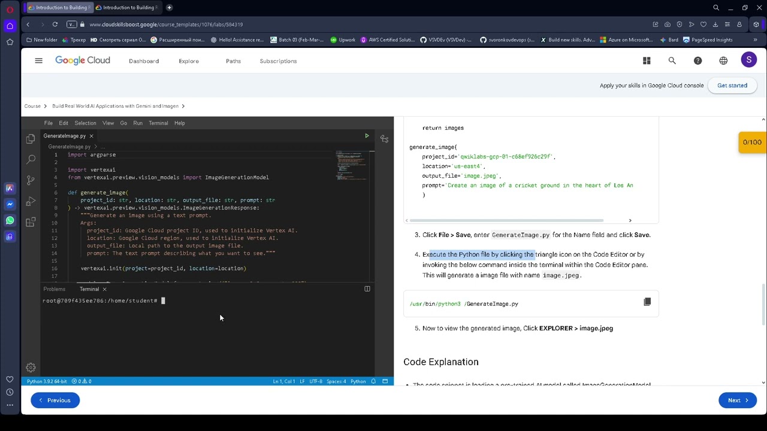The height and width of the screenshot is (431, 767).
Task: Expand the breadcrumb ellipsis after GenerateImage.py
Action: pyautogui.click(x=102, y=147)
